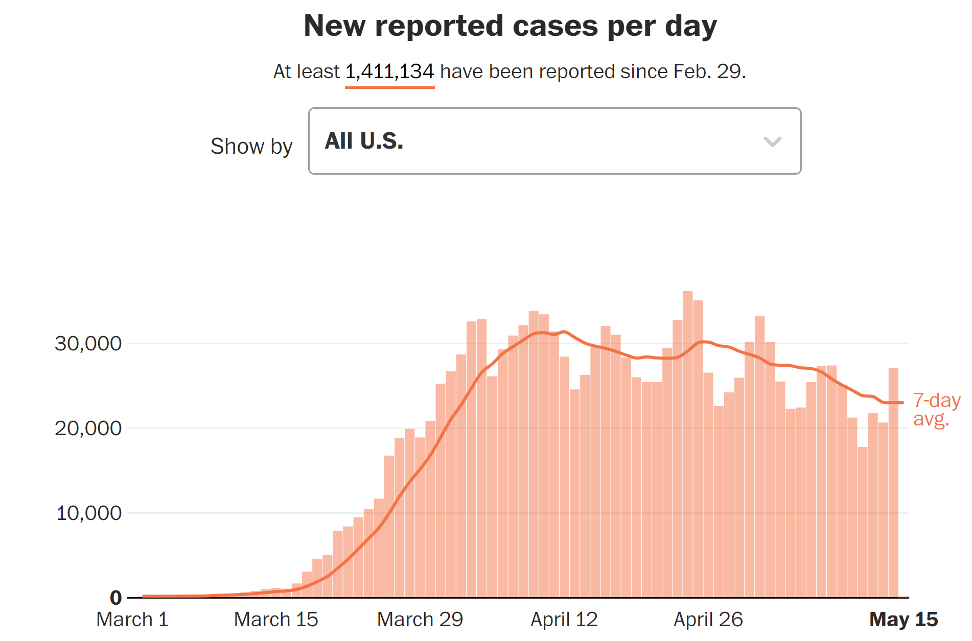
Task: Click the dropdown chevron arrow
Action: [773, 142]
